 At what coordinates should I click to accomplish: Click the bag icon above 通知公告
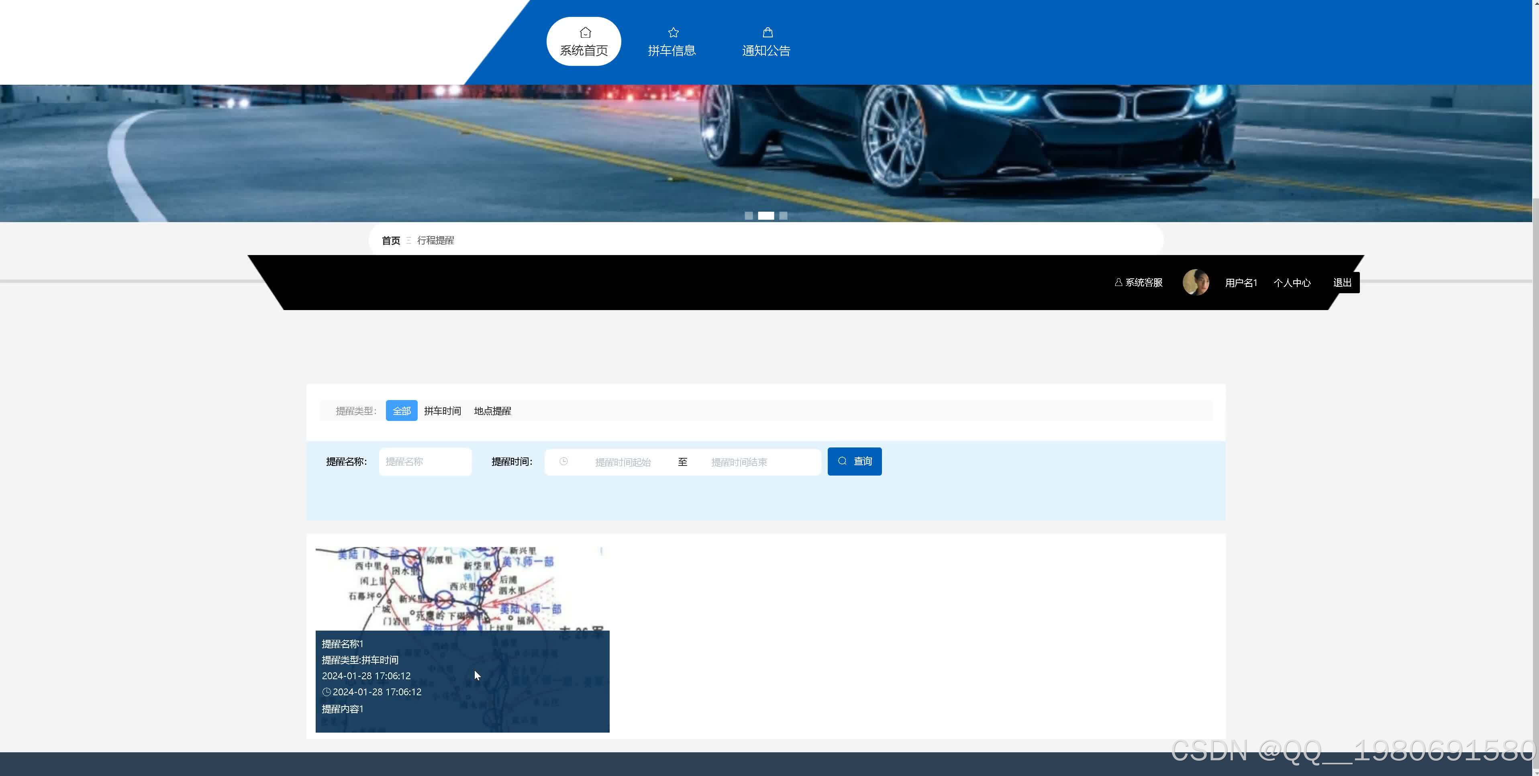[x=767, y=32]
